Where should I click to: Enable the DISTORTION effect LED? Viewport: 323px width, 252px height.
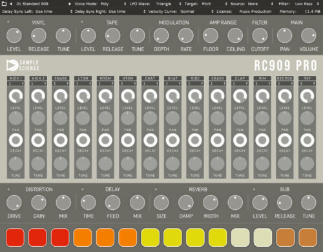point(8,189)
